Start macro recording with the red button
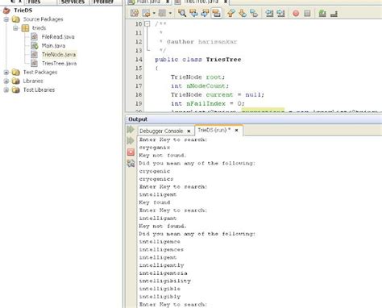The width and height of the screenshot is (382, 308). point(296,13)
